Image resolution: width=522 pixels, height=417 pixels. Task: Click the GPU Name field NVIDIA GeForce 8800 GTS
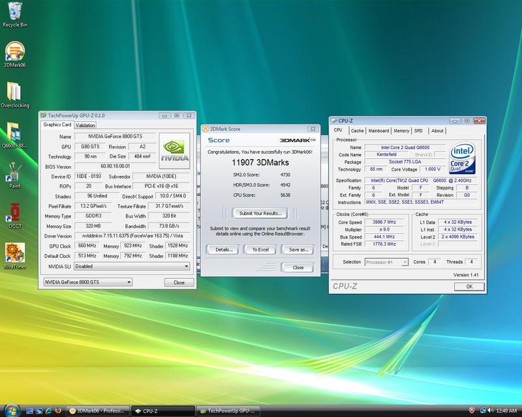tap(115, 136)
